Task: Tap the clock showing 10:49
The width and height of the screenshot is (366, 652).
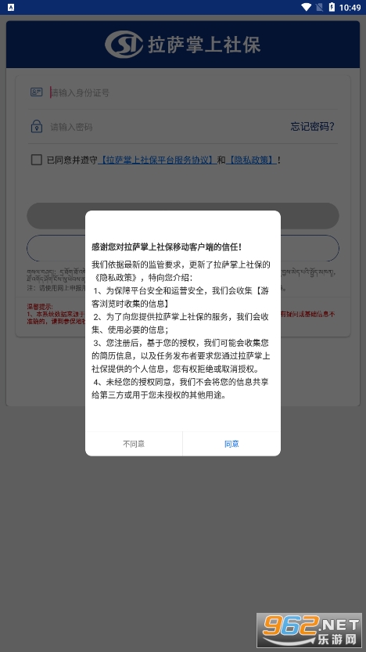Action: pyautogui.click(x=350, y=8)
